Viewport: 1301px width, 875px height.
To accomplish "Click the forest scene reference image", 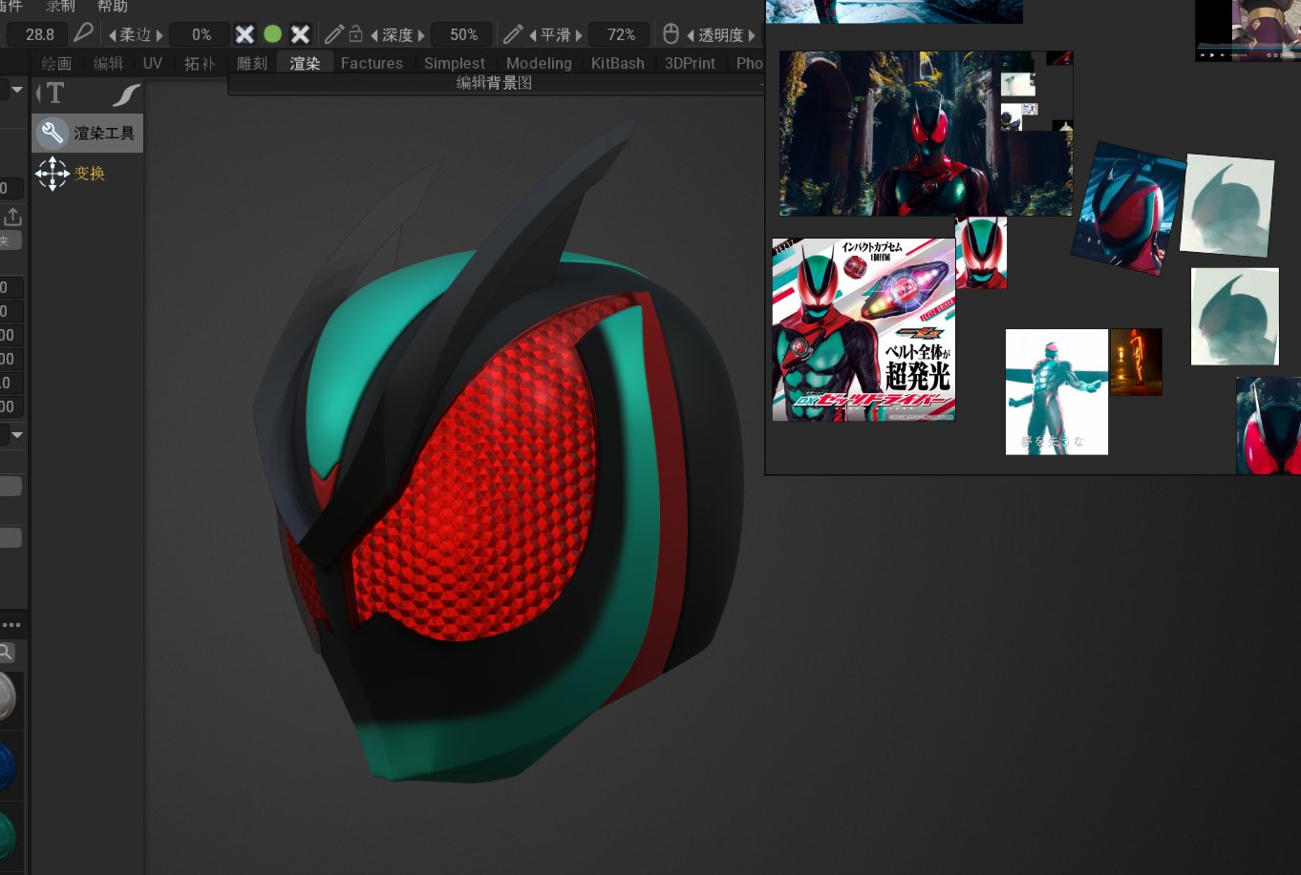I will pyautogui.click(x=926, y=134).
